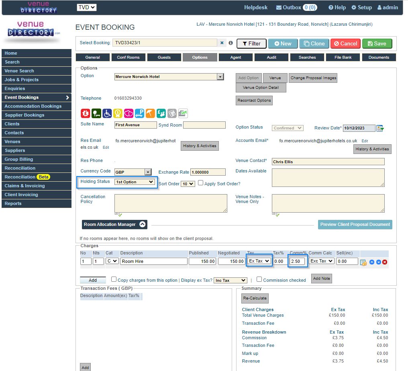The height and width of the screenshot is (371, 408).
Task: Click the green Save button
Action: 377,43
